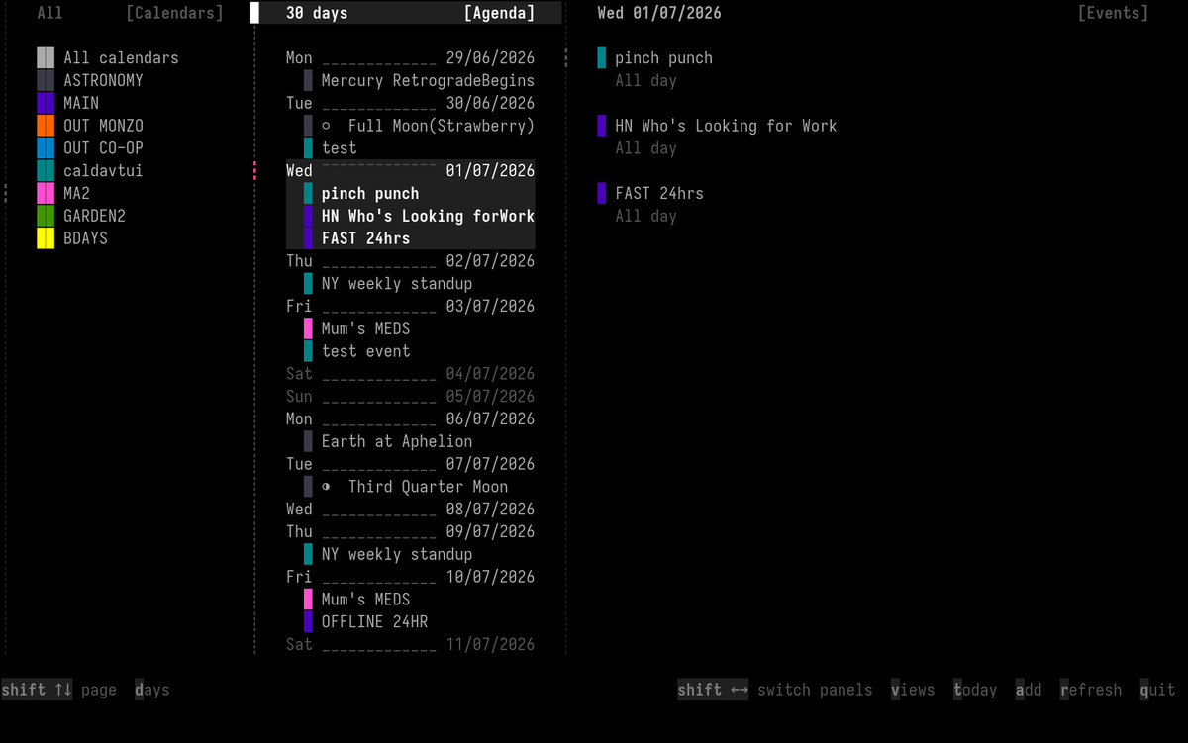Select the Mon 29/06/2026 day row
Screen dimensions: 1188x743
(410, 58)
